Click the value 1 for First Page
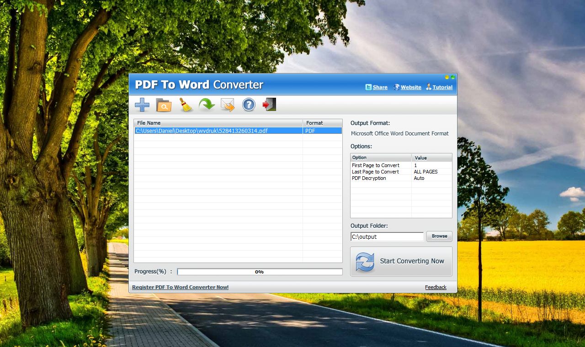This screenshot has height=347, width=585. [415, 165]
